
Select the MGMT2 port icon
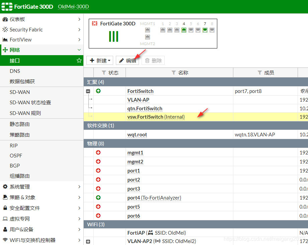click(x=148, y=37)
